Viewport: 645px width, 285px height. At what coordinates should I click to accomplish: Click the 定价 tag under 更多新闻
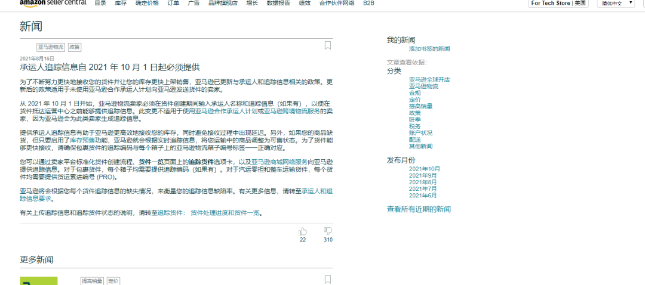point(113,281)
